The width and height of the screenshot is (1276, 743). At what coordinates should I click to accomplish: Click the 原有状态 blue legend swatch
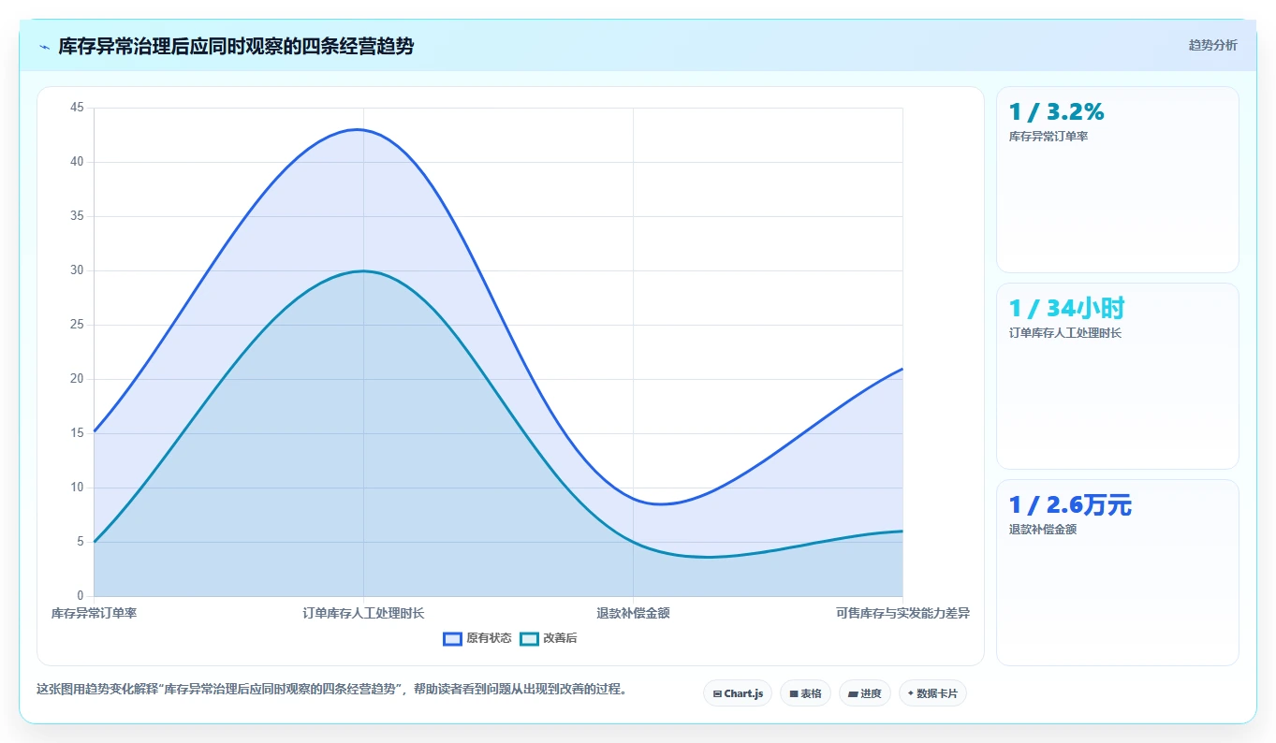click(453, 638)
